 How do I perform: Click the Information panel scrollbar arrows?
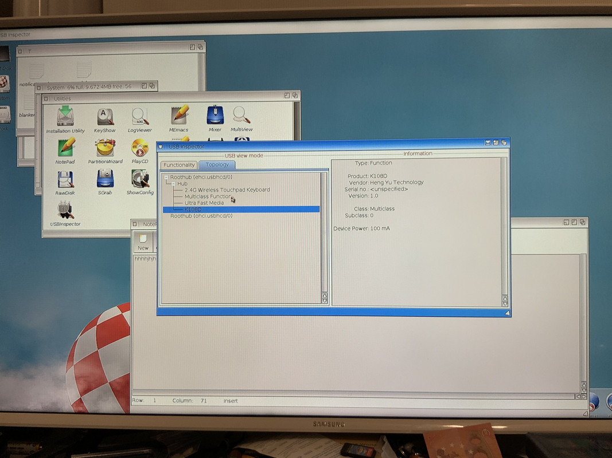pyautogui.click(x=505, y=301)
